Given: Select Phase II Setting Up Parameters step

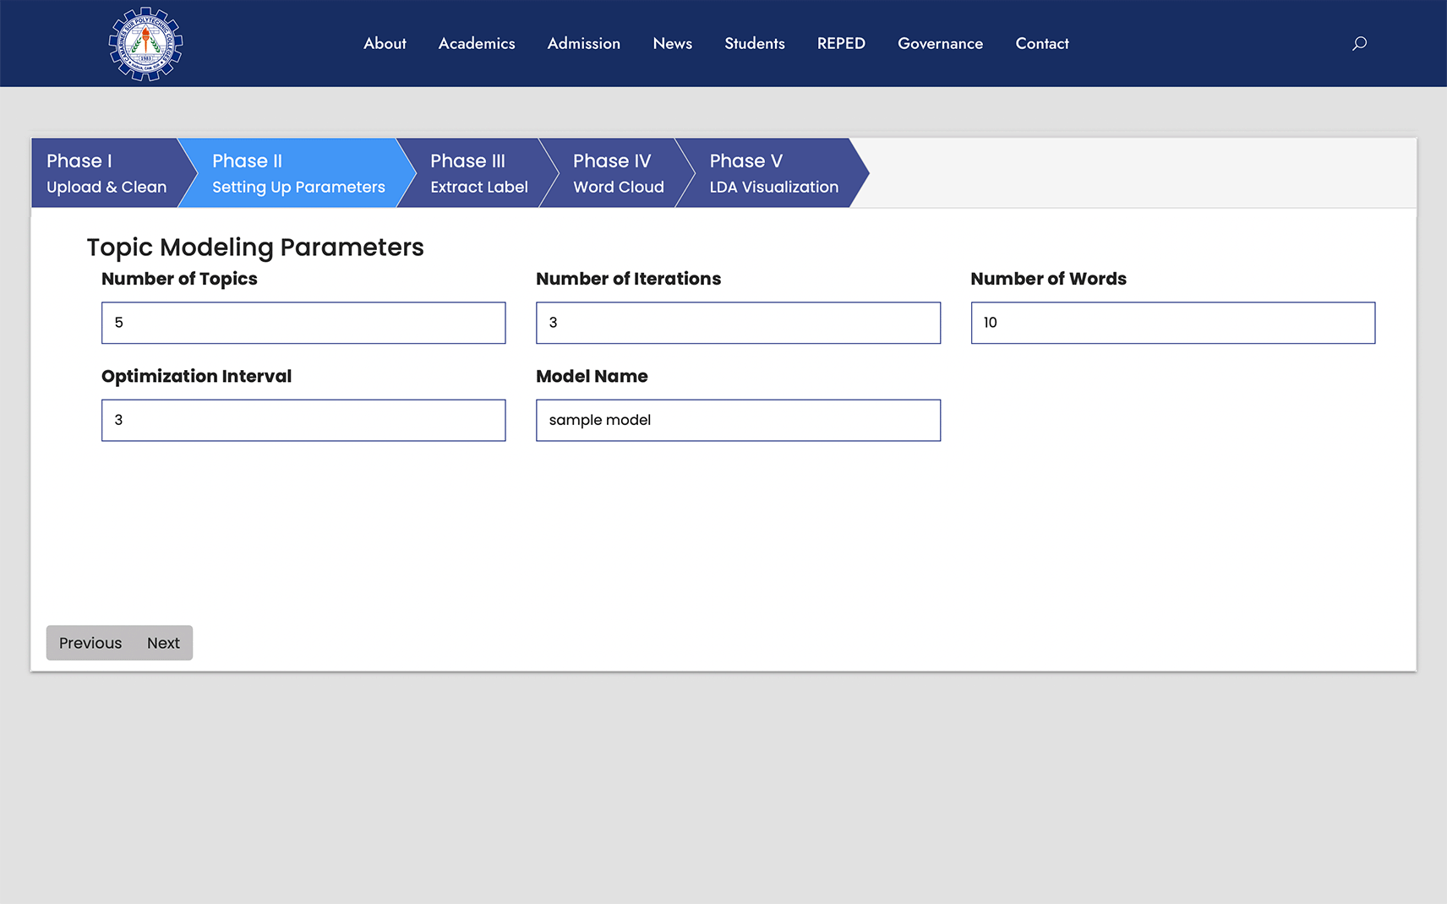Looking at the screenshot, I should [x=298, y=173].
